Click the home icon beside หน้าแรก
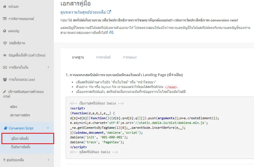The width and height of the screenshot is (254, 167). coord(5,6)
